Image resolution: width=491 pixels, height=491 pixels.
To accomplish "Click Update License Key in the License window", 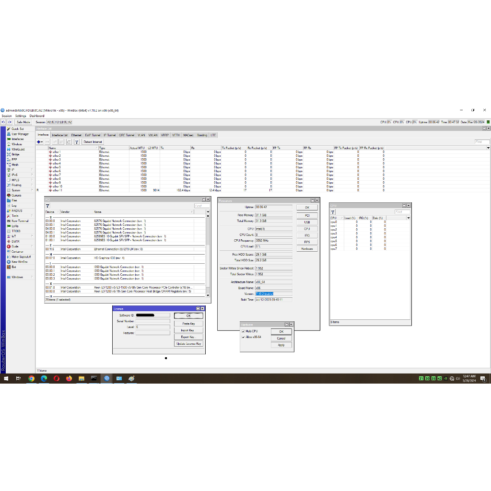I will [189, 343].
